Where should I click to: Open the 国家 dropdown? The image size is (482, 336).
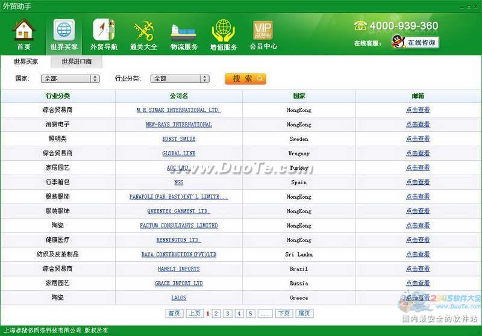click(x=70, y=79)
